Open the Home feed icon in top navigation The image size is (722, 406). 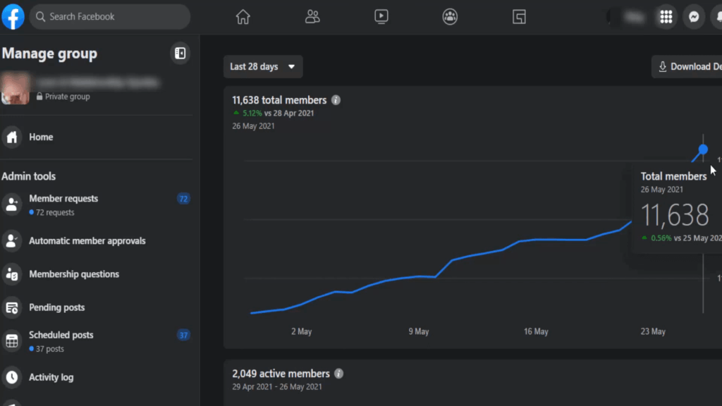[x=243, y=17]
